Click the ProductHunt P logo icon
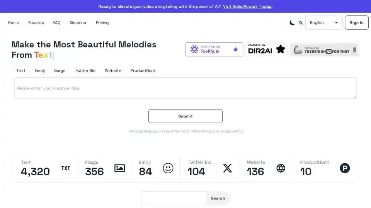The height and width of the screenshot is (208, 371). click(x=345, y=168)
